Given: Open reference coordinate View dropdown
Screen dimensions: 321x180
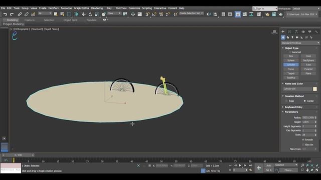Looking at the screenshot, I should coord(114,13).
